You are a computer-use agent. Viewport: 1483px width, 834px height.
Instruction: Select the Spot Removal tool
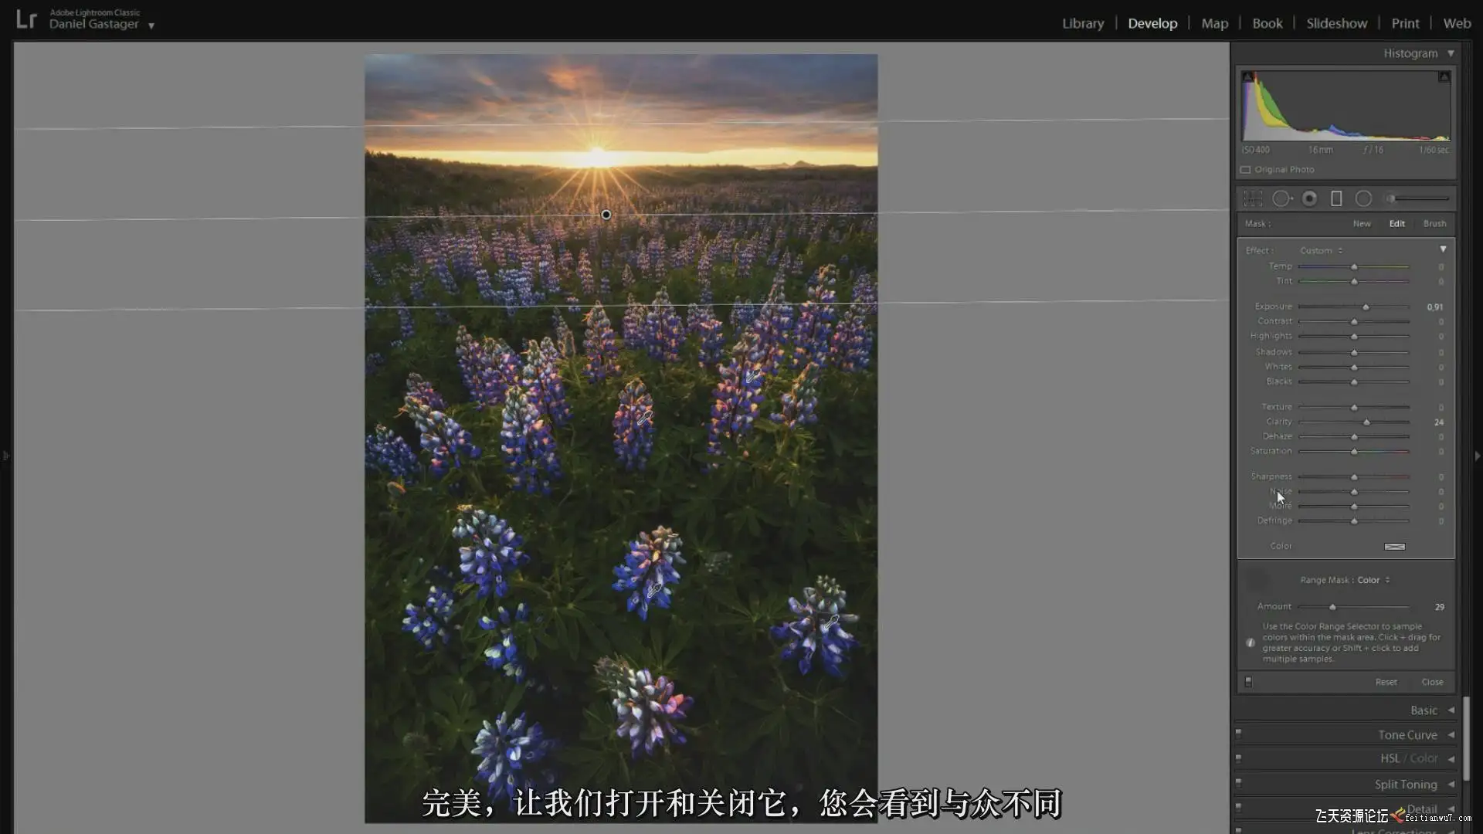1281,199
